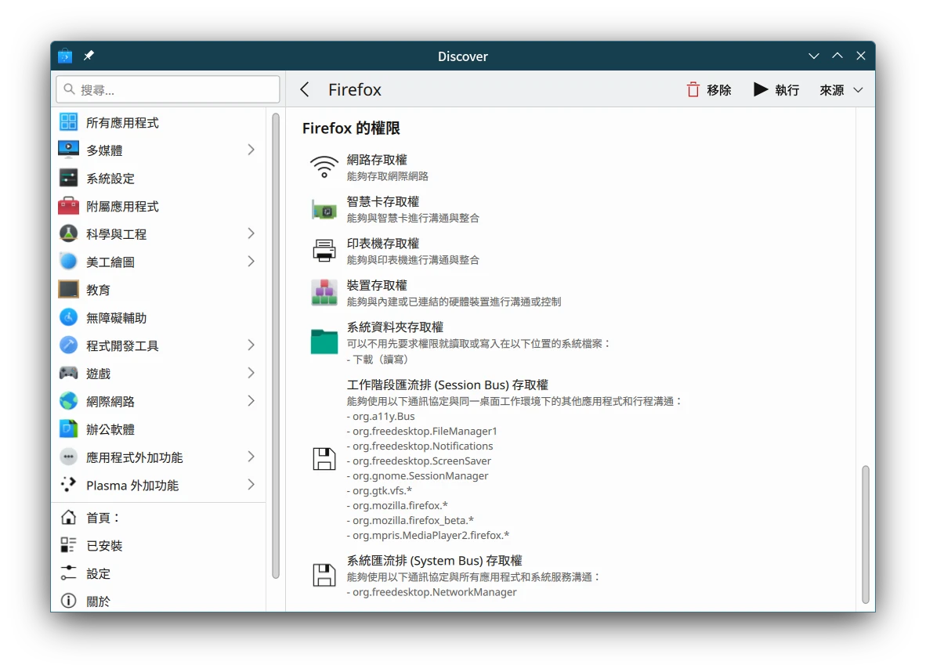Expand the Plasma 外加功能 chevron
Viewport: 926px width, 672px height.
pyautogui.click(x=251, y=485)
